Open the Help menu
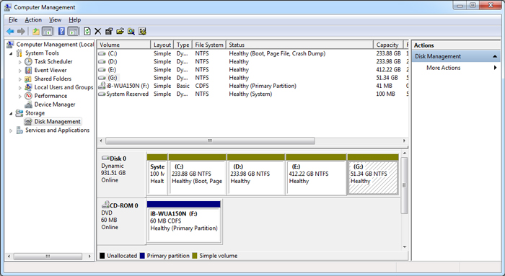505x276 pixels. point(75,20)
